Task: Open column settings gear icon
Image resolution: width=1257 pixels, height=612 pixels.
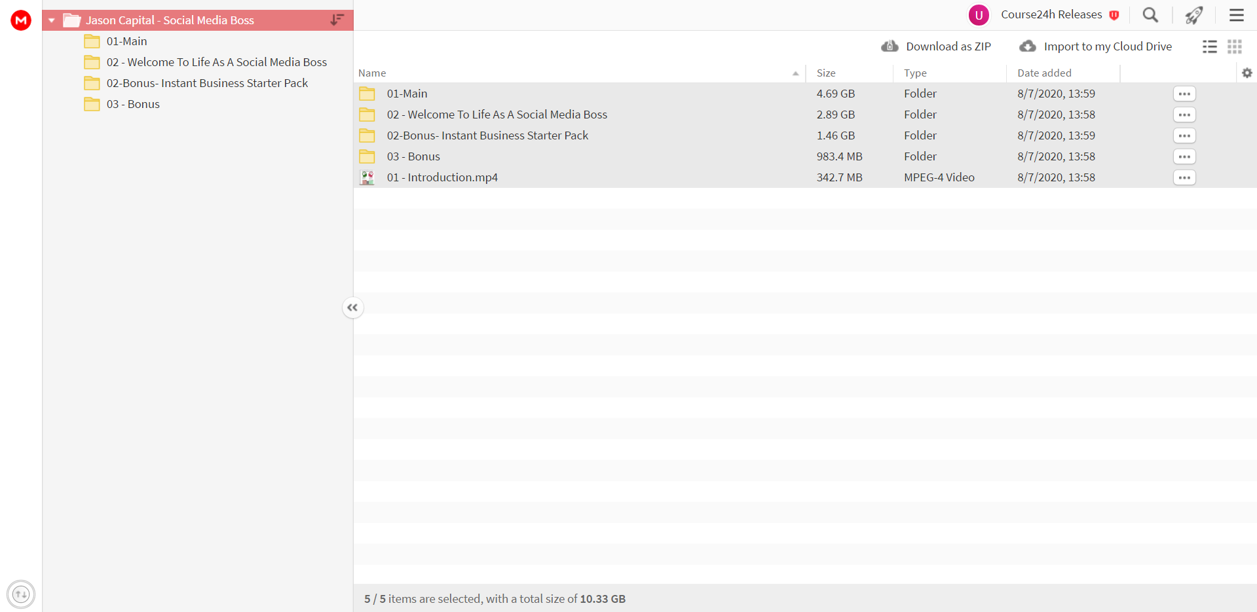Action: [x=1247, y=73]
